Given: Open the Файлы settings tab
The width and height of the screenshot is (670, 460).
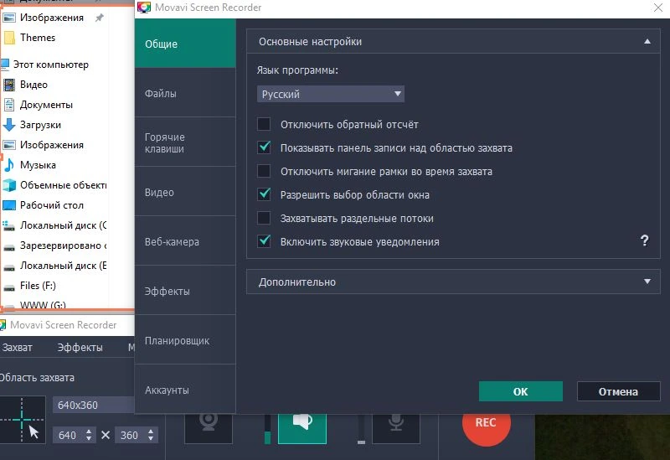Looking at the screenshot, I should tap(185, 93).
